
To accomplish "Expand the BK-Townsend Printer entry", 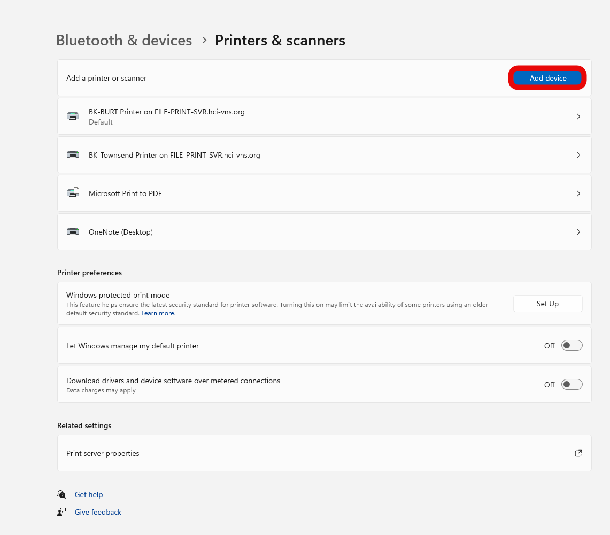I will 578,154.
